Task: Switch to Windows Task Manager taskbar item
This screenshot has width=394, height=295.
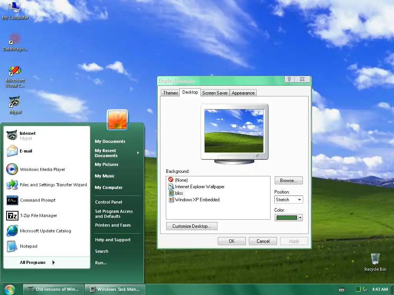Action: 115,289
